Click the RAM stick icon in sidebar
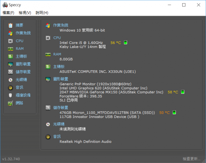206x163 pixels. (11, 49)
